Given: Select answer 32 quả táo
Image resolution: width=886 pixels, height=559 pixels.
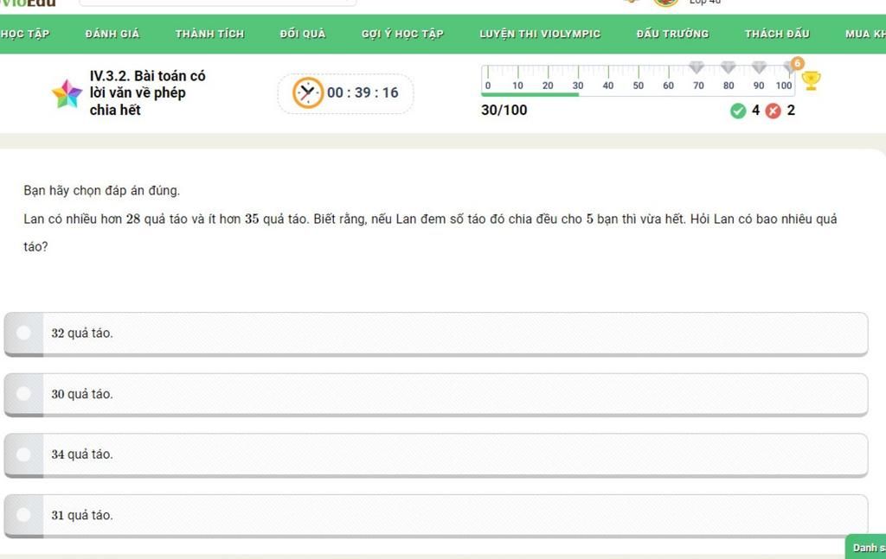Looking at the screenshot, I should click(x=436, y=334).
